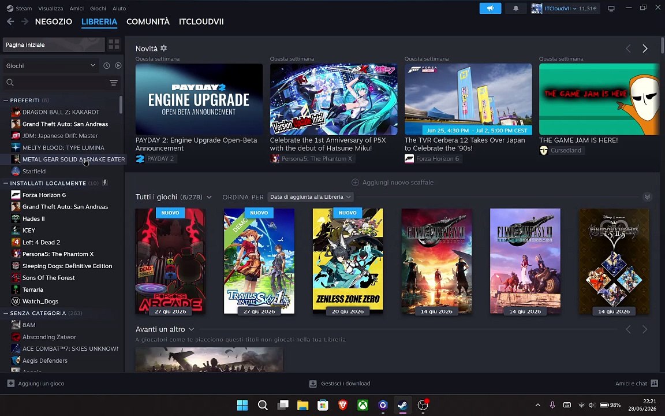This screenshot has height=416, width=665.
Task: Click the recent activity clock icon
Action: 106,65
